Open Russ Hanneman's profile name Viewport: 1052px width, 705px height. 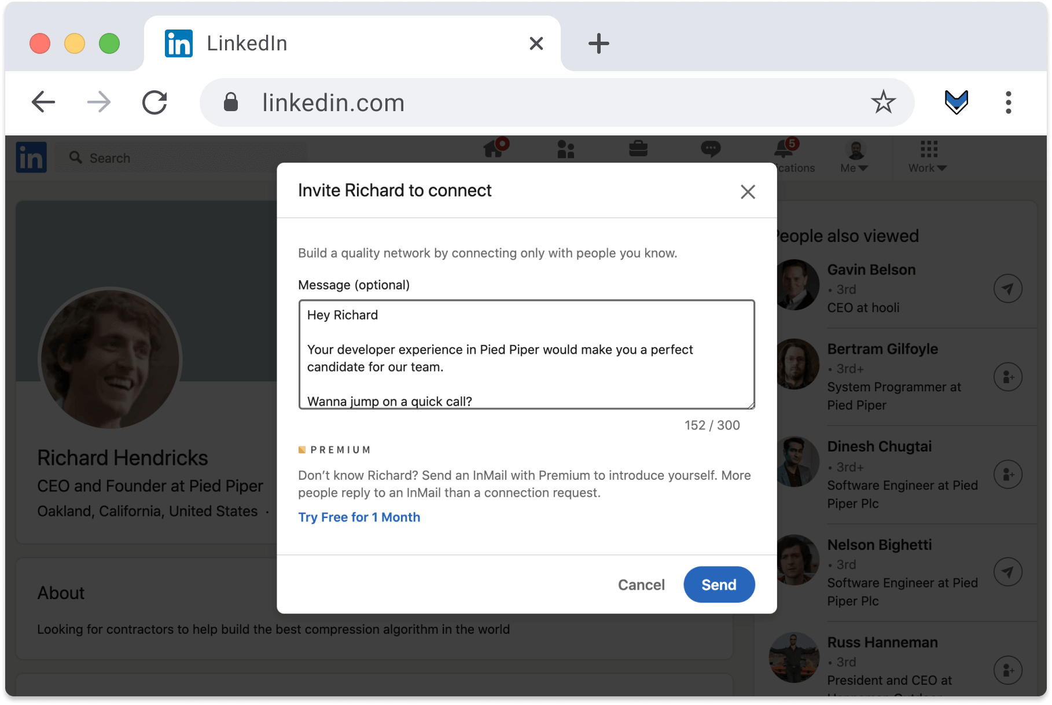pyautogui.click(x=882, y=642)
